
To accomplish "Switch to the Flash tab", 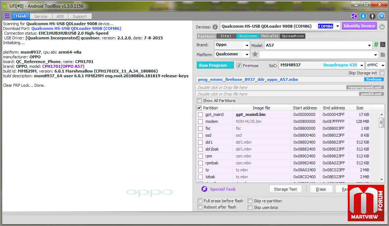I will (21, 16).
